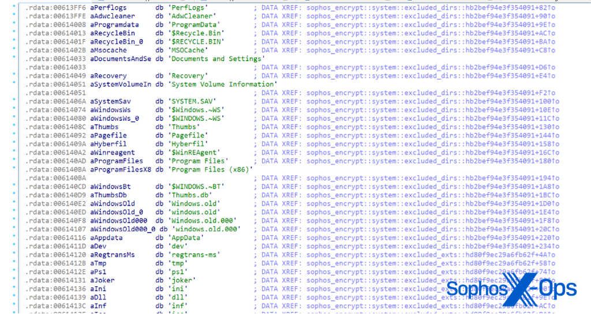Select the '$WINDOWS.~BT' string
Image resolution: width=591 pixels, height=314 pixels.
(x=196, y=187)
